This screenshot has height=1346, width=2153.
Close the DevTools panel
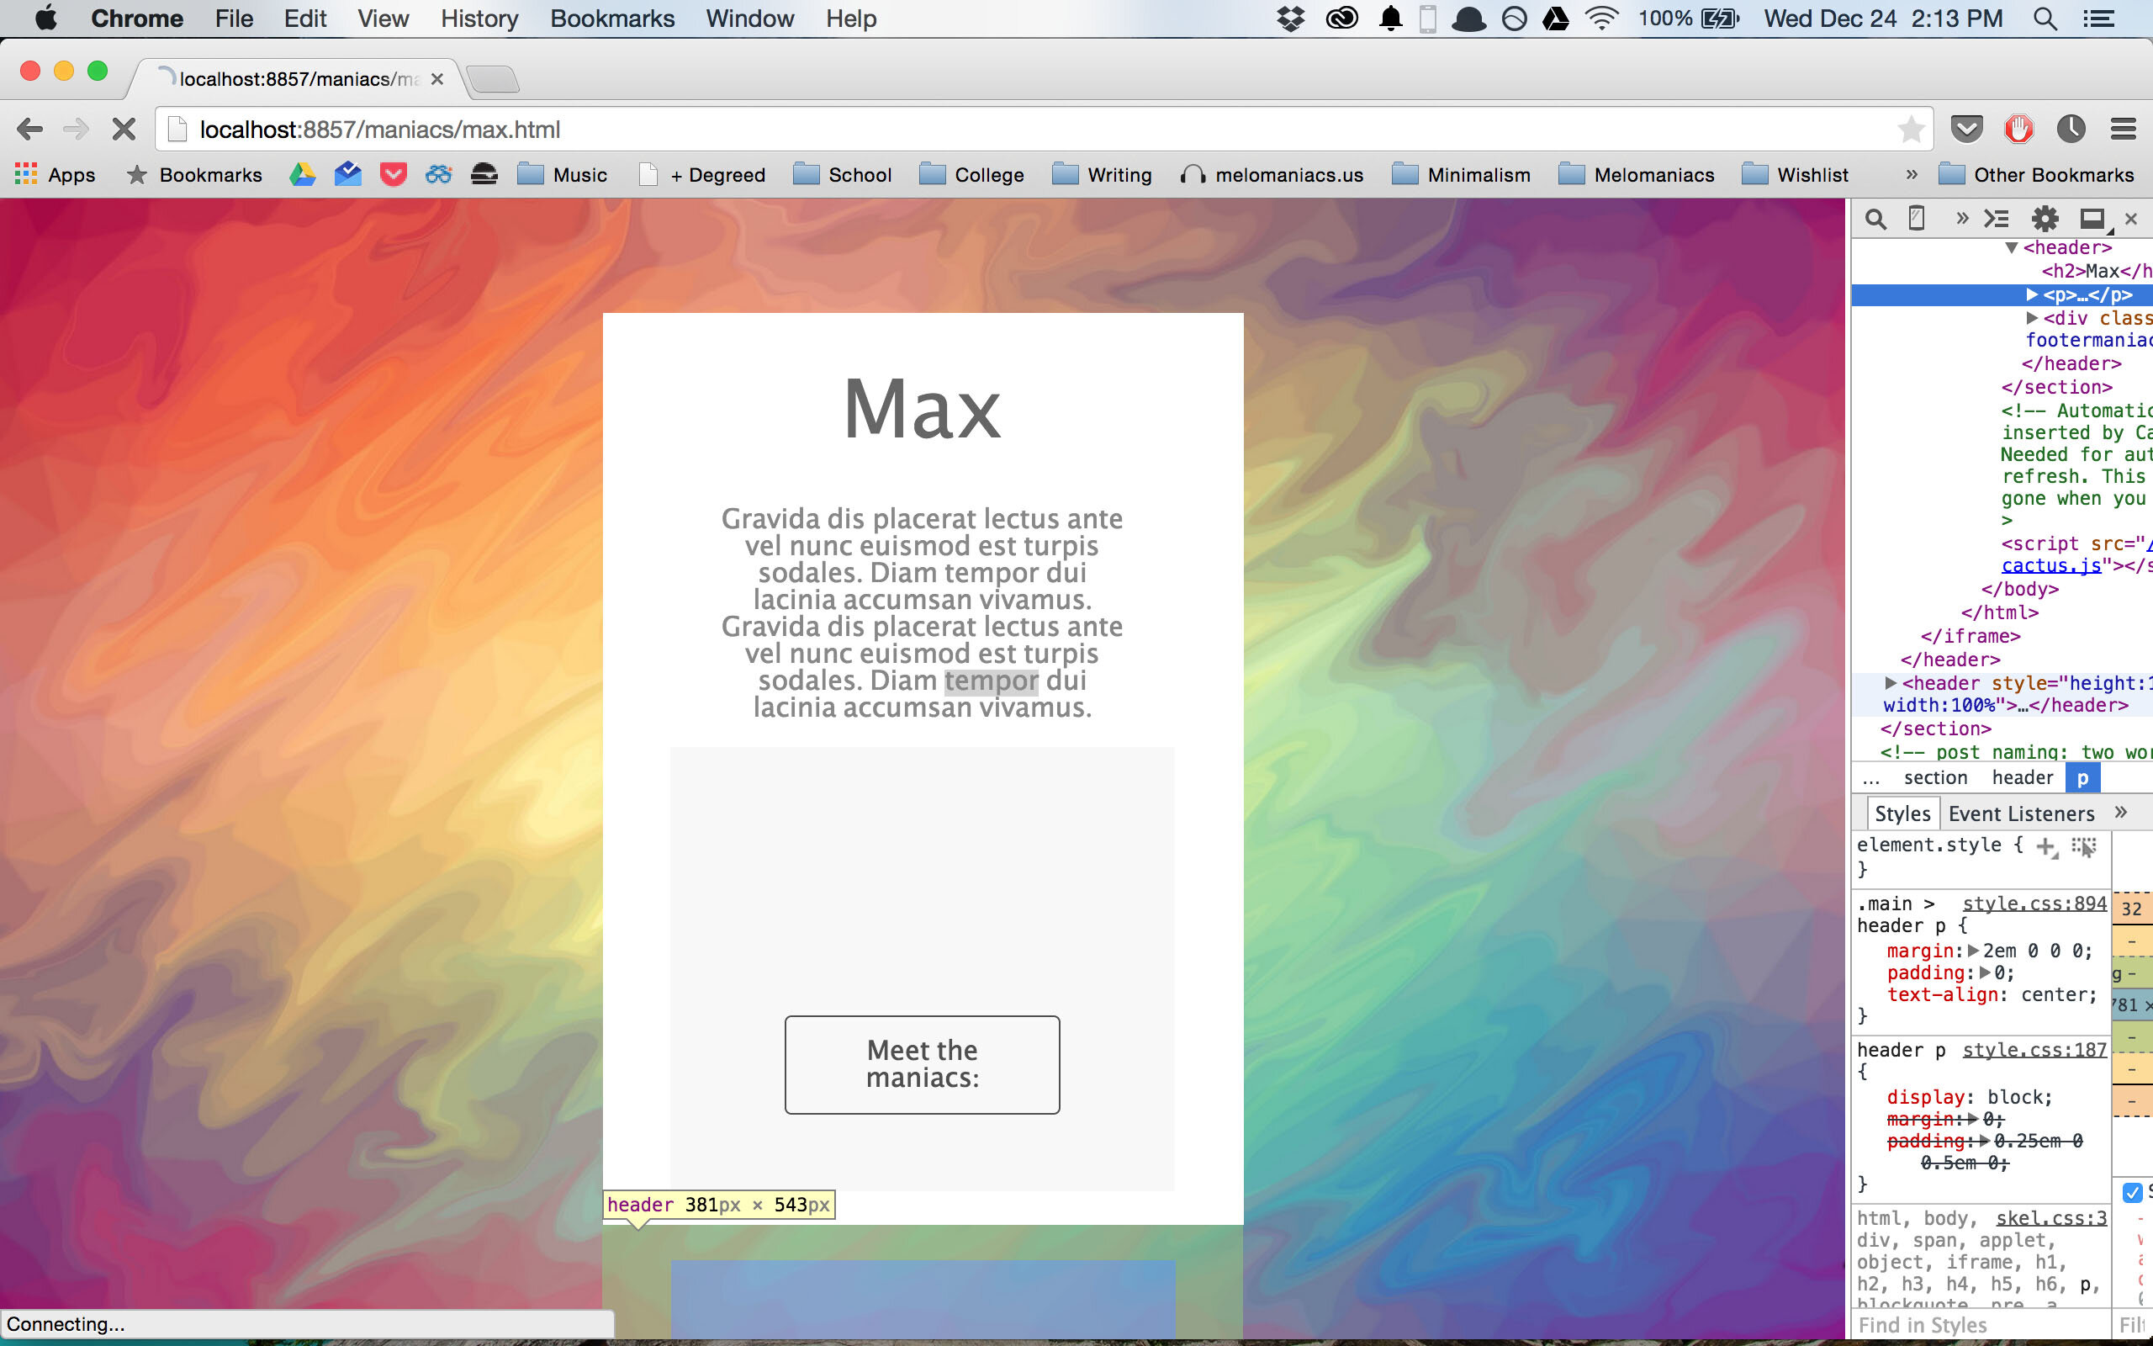point(2131,219)
